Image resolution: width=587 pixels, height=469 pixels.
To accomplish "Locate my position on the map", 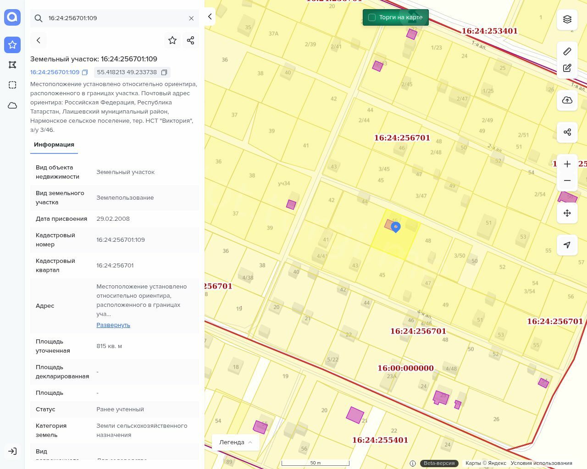I will [567, 245].
